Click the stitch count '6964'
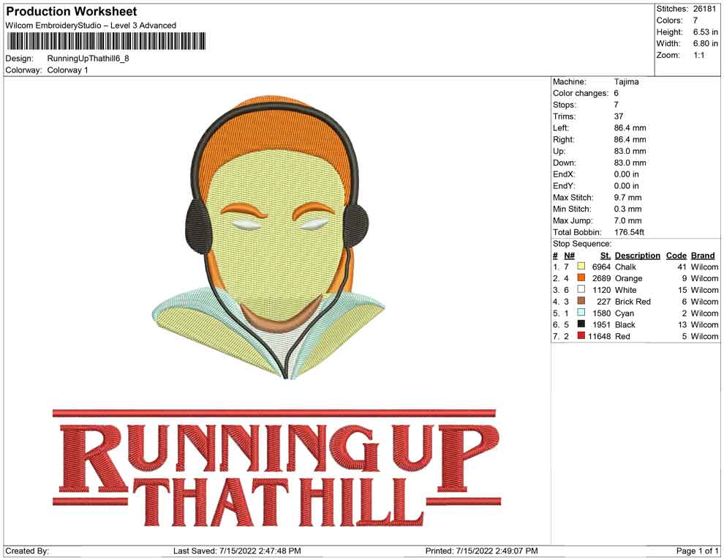724x558 pixels. (602, 267)
